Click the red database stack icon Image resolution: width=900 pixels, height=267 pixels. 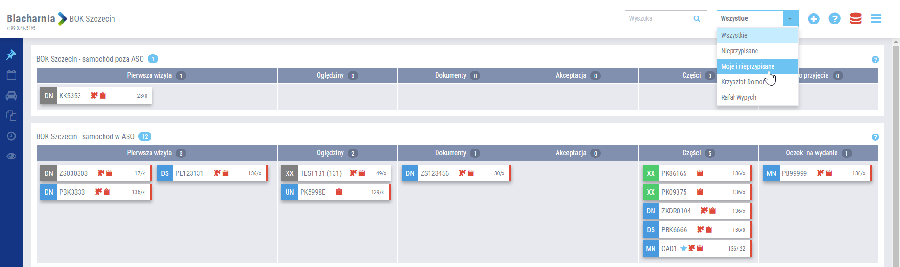coord(855,19)
